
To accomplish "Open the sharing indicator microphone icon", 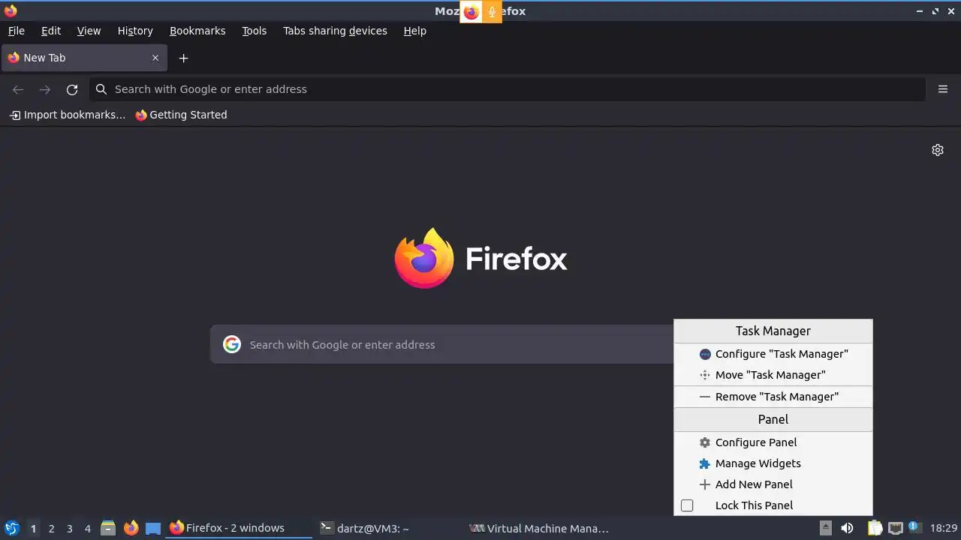I will [x=492, y=11].
